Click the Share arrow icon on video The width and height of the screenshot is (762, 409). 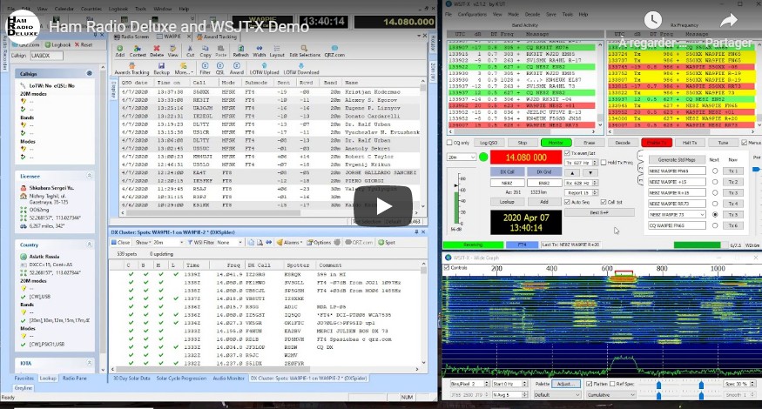click(728, 20)
